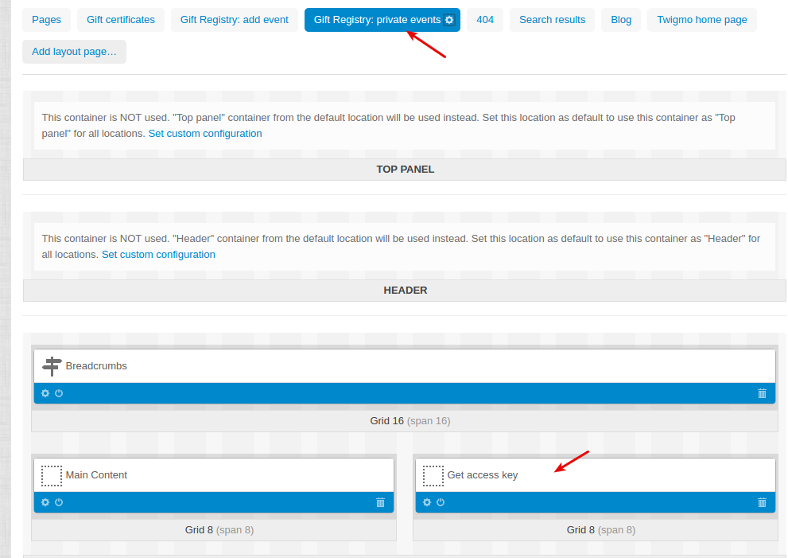Open Gift Registry: add event tab

tap(235, 20)
